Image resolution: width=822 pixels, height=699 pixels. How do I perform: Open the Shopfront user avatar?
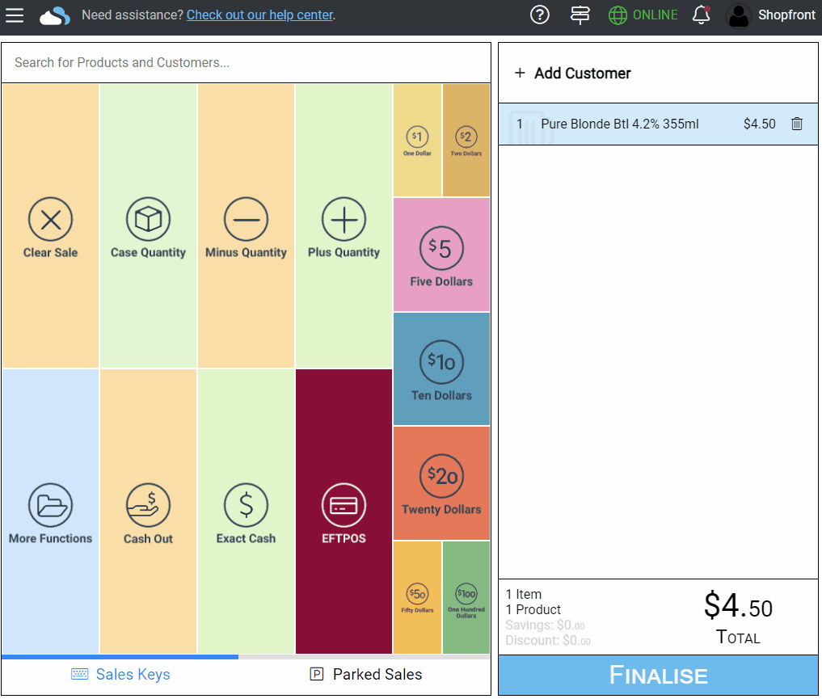coord(739,15)
